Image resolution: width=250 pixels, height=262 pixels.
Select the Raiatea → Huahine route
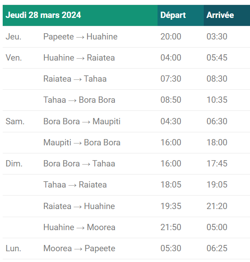coord(79,206)
